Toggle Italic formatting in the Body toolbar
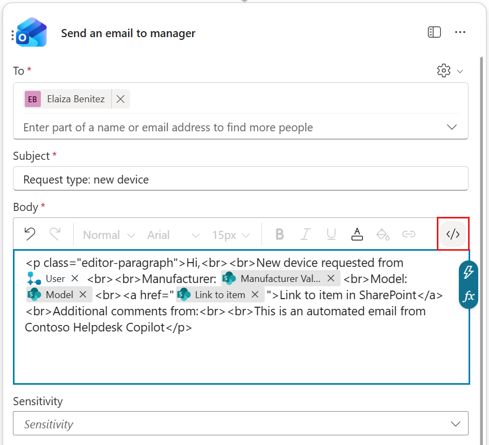This screenshot has width=489, height=445. click(305, 234)
